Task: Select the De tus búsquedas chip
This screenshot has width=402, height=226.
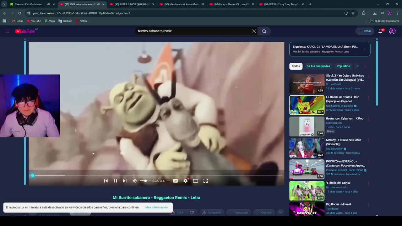Action: click(318, 66)
